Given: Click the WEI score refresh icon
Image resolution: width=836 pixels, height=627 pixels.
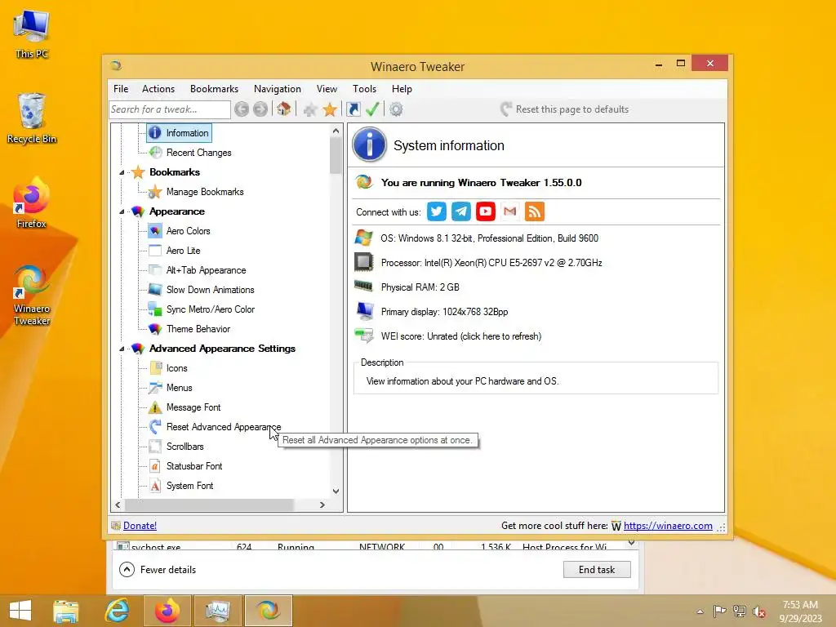Looking at the screenshot, I should (364, 336).
